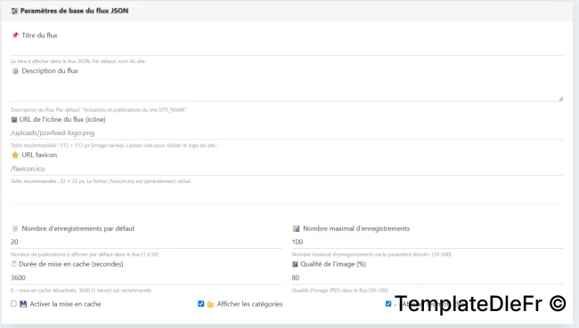The image size is (579, 328).
Task: Click the image icon next to Qualité de l'image
Action: click(295, 264)
